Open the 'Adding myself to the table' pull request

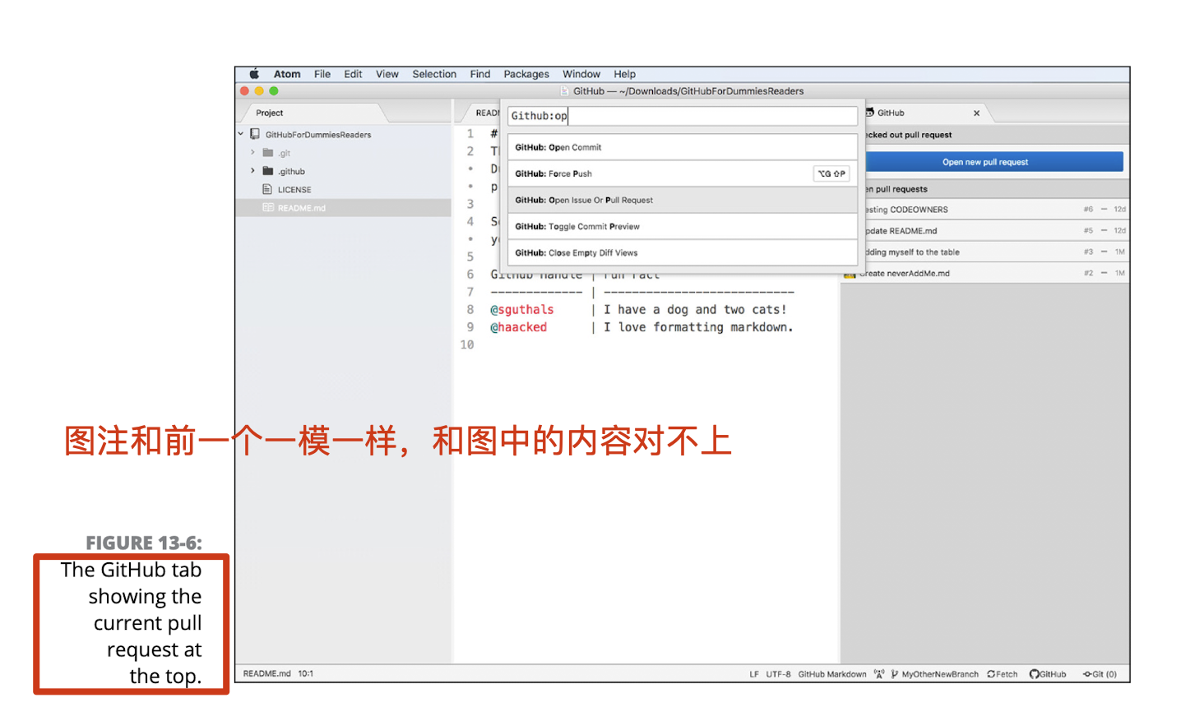click(985, 252)
